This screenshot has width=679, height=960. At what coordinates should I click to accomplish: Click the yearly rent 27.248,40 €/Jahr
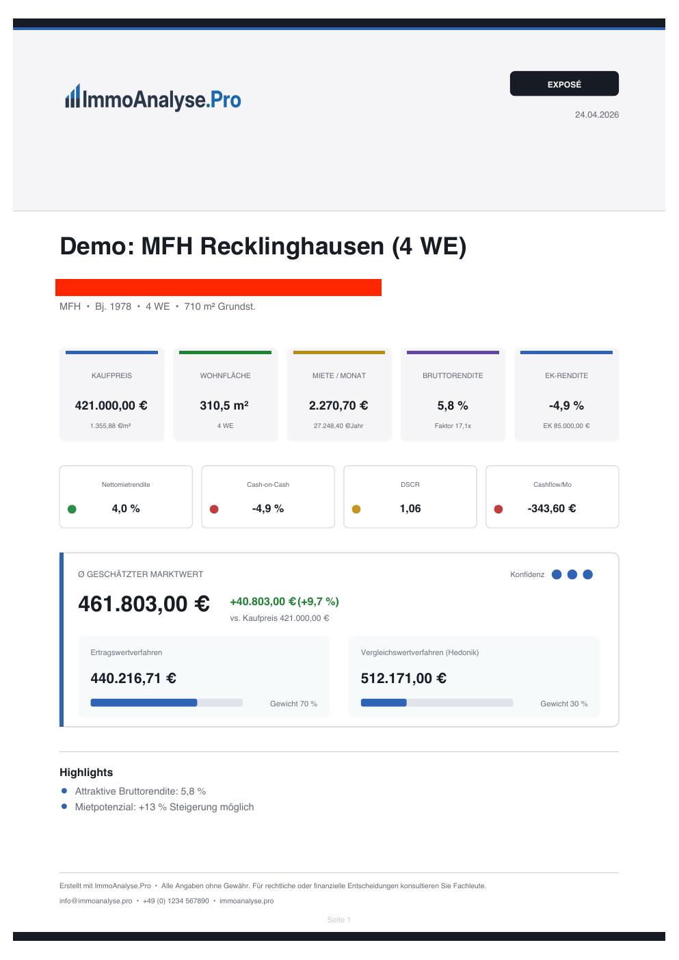pyautogui.click(x=338, y=425)
